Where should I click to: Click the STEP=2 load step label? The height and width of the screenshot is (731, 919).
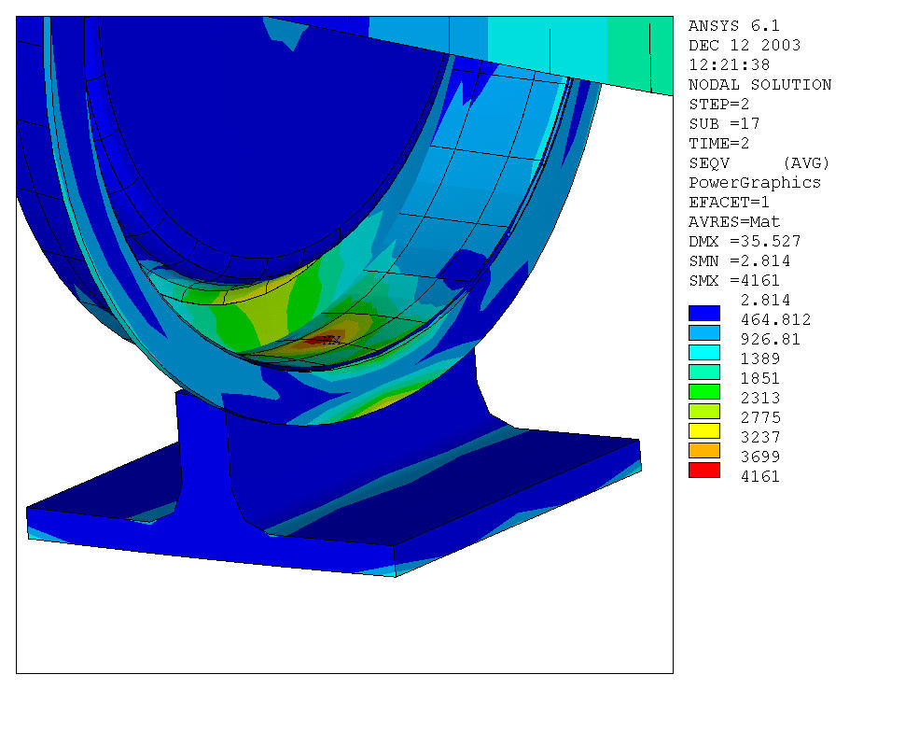[718, 105]
